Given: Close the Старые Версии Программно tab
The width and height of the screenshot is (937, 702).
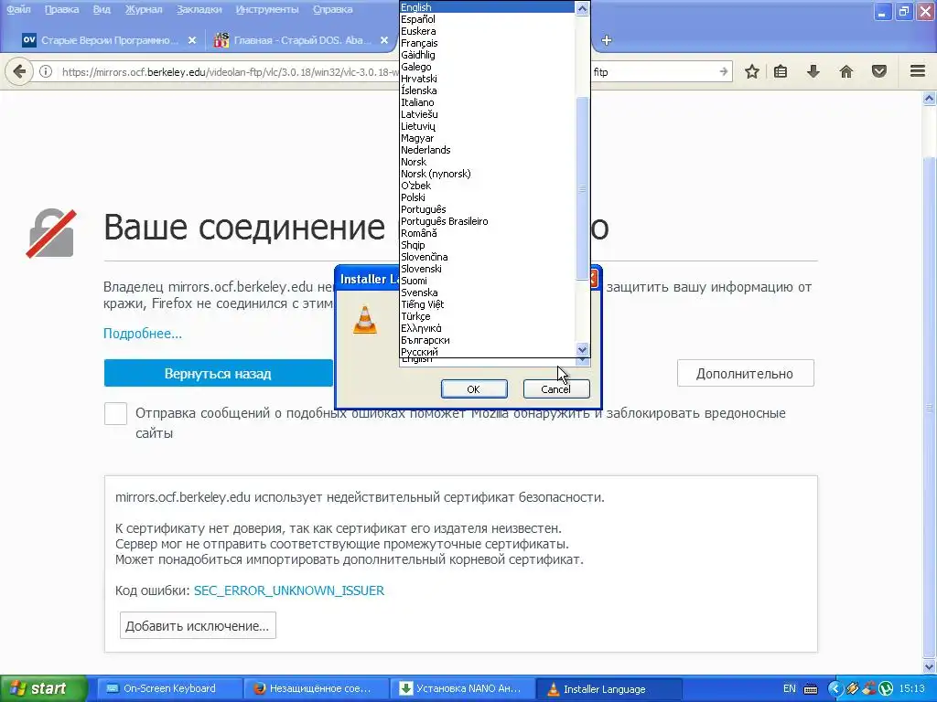Looking at the screenshot, I should pyautogui.click(x=192, y=40).
